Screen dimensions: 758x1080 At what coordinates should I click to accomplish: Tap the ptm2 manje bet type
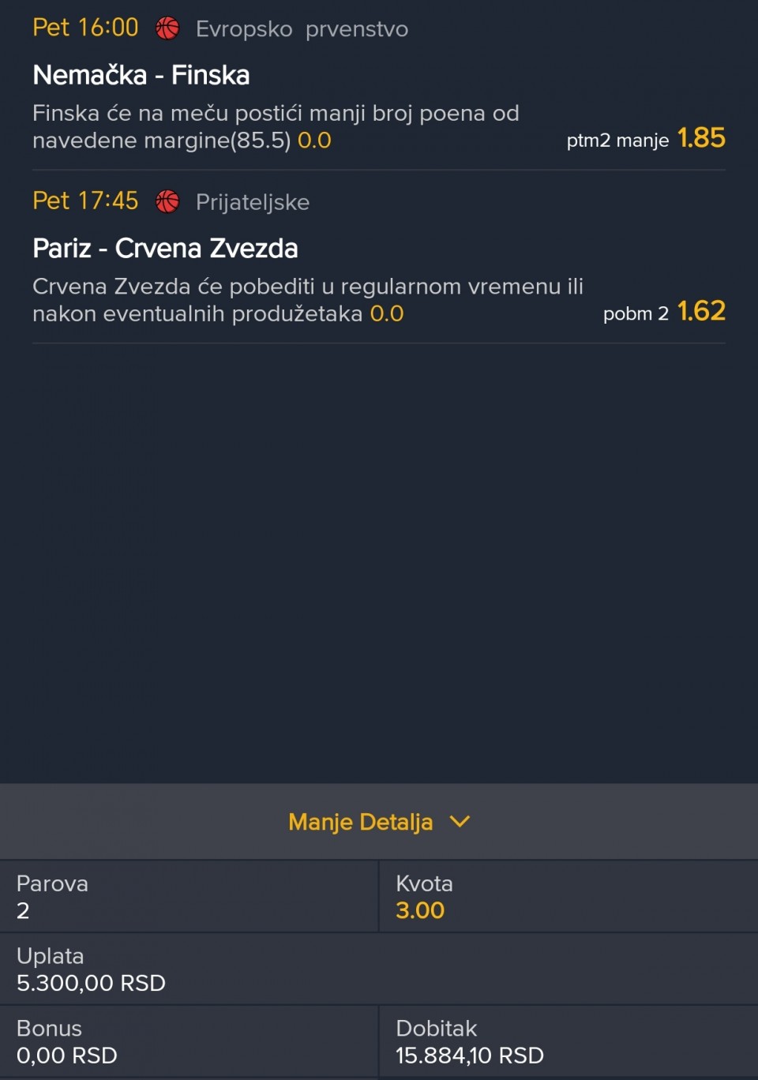[617, 141]
